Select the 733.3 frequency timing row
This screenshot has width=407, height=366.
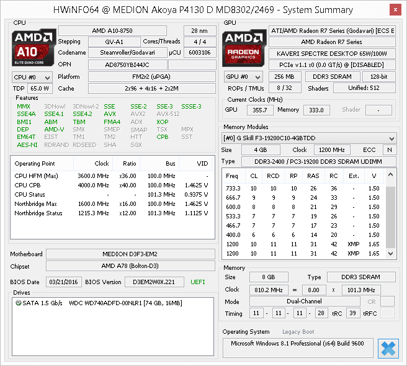point(303,189)
